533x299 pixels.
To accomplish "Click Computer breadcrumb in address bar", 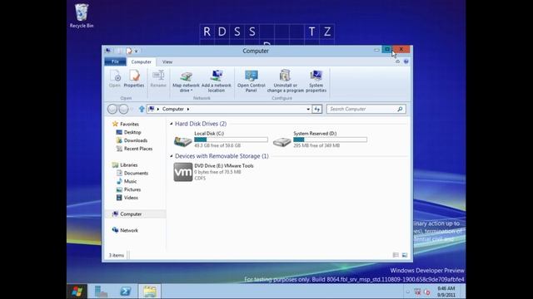I will (x=173, y=109).
